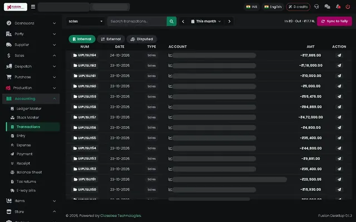The image size is (356, 222).
Task: Open the INR currency selector
Action: 252,7
